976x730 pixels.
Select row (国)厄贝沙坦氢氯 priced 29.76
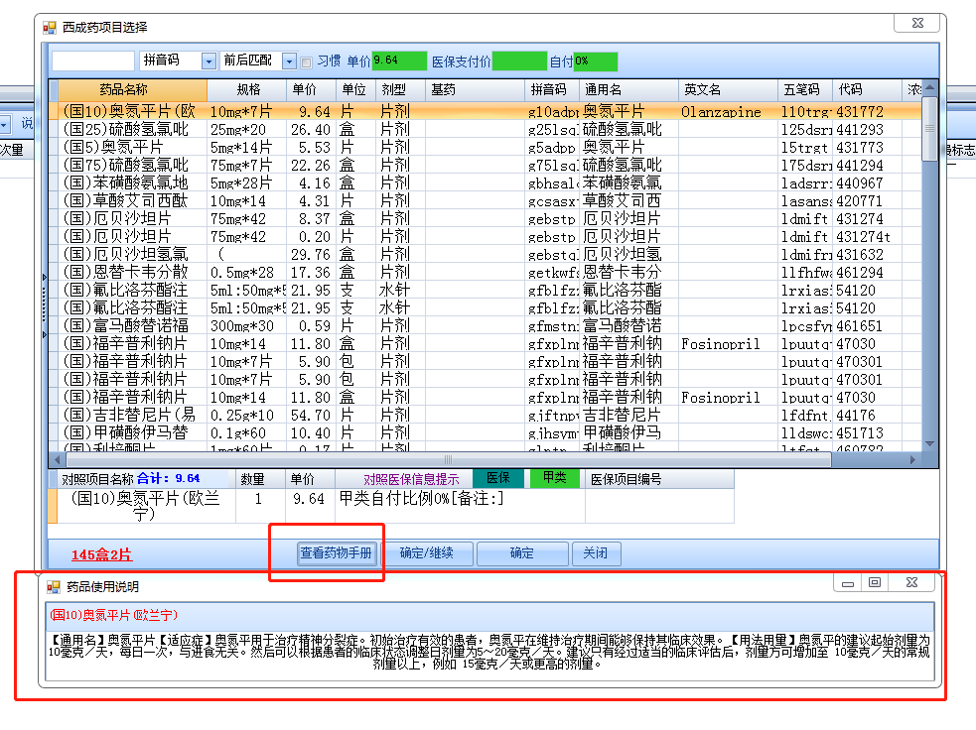pos(485,254)
